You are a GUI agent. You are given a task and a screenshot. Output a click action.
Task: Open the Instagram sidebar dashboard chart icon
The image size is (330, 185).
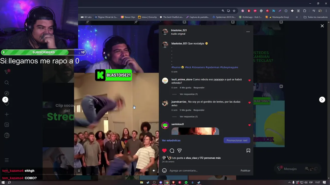click(7, 125)
